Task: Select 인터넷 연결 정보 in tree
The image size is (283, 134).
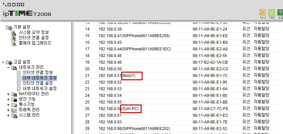Action: click(x=38, y=73)
